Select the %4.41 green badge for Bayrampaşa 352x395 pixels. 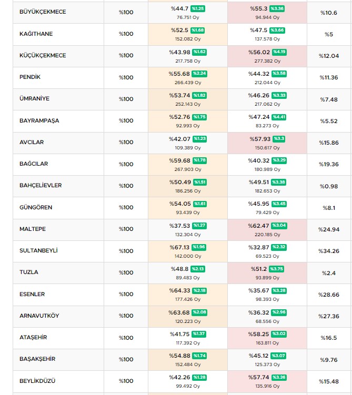[x=279, y=117]
